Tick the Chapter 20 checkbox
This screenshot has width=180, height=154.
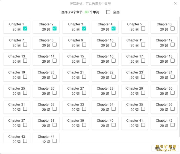click(x=55, y=77)
